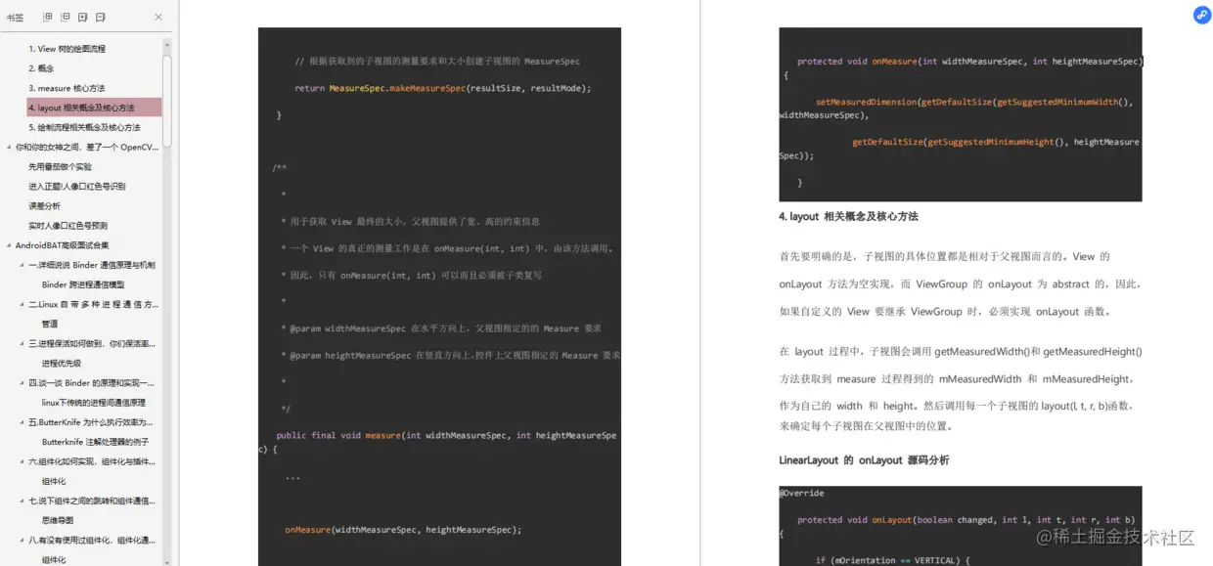This screenshot has height=566, width=1213.
Task: Click the onMeasure(widthMeasureSpec, heightMeasureSpec) call line
Action: (x=403, y=530)
